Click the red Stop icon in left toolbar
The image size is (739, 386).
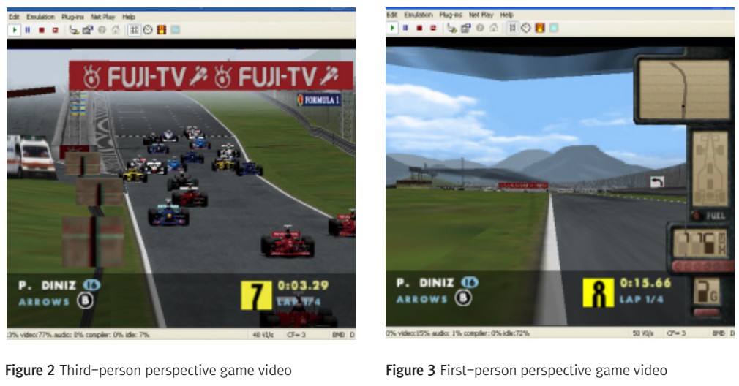[42, 30]
